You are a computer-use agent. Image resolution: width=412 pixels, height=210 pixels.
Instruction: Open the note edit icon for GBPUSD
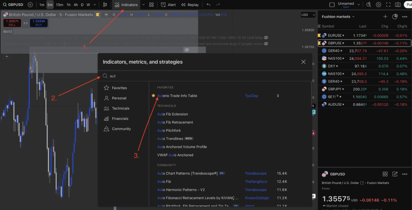pyautogui.click(x=395, y=174)
